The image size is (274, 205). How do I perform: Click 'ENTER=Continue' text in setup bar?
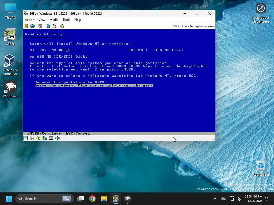44,133
